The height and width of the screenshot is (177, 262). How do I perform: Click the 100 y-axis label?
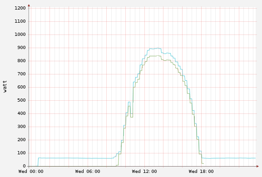21,153
